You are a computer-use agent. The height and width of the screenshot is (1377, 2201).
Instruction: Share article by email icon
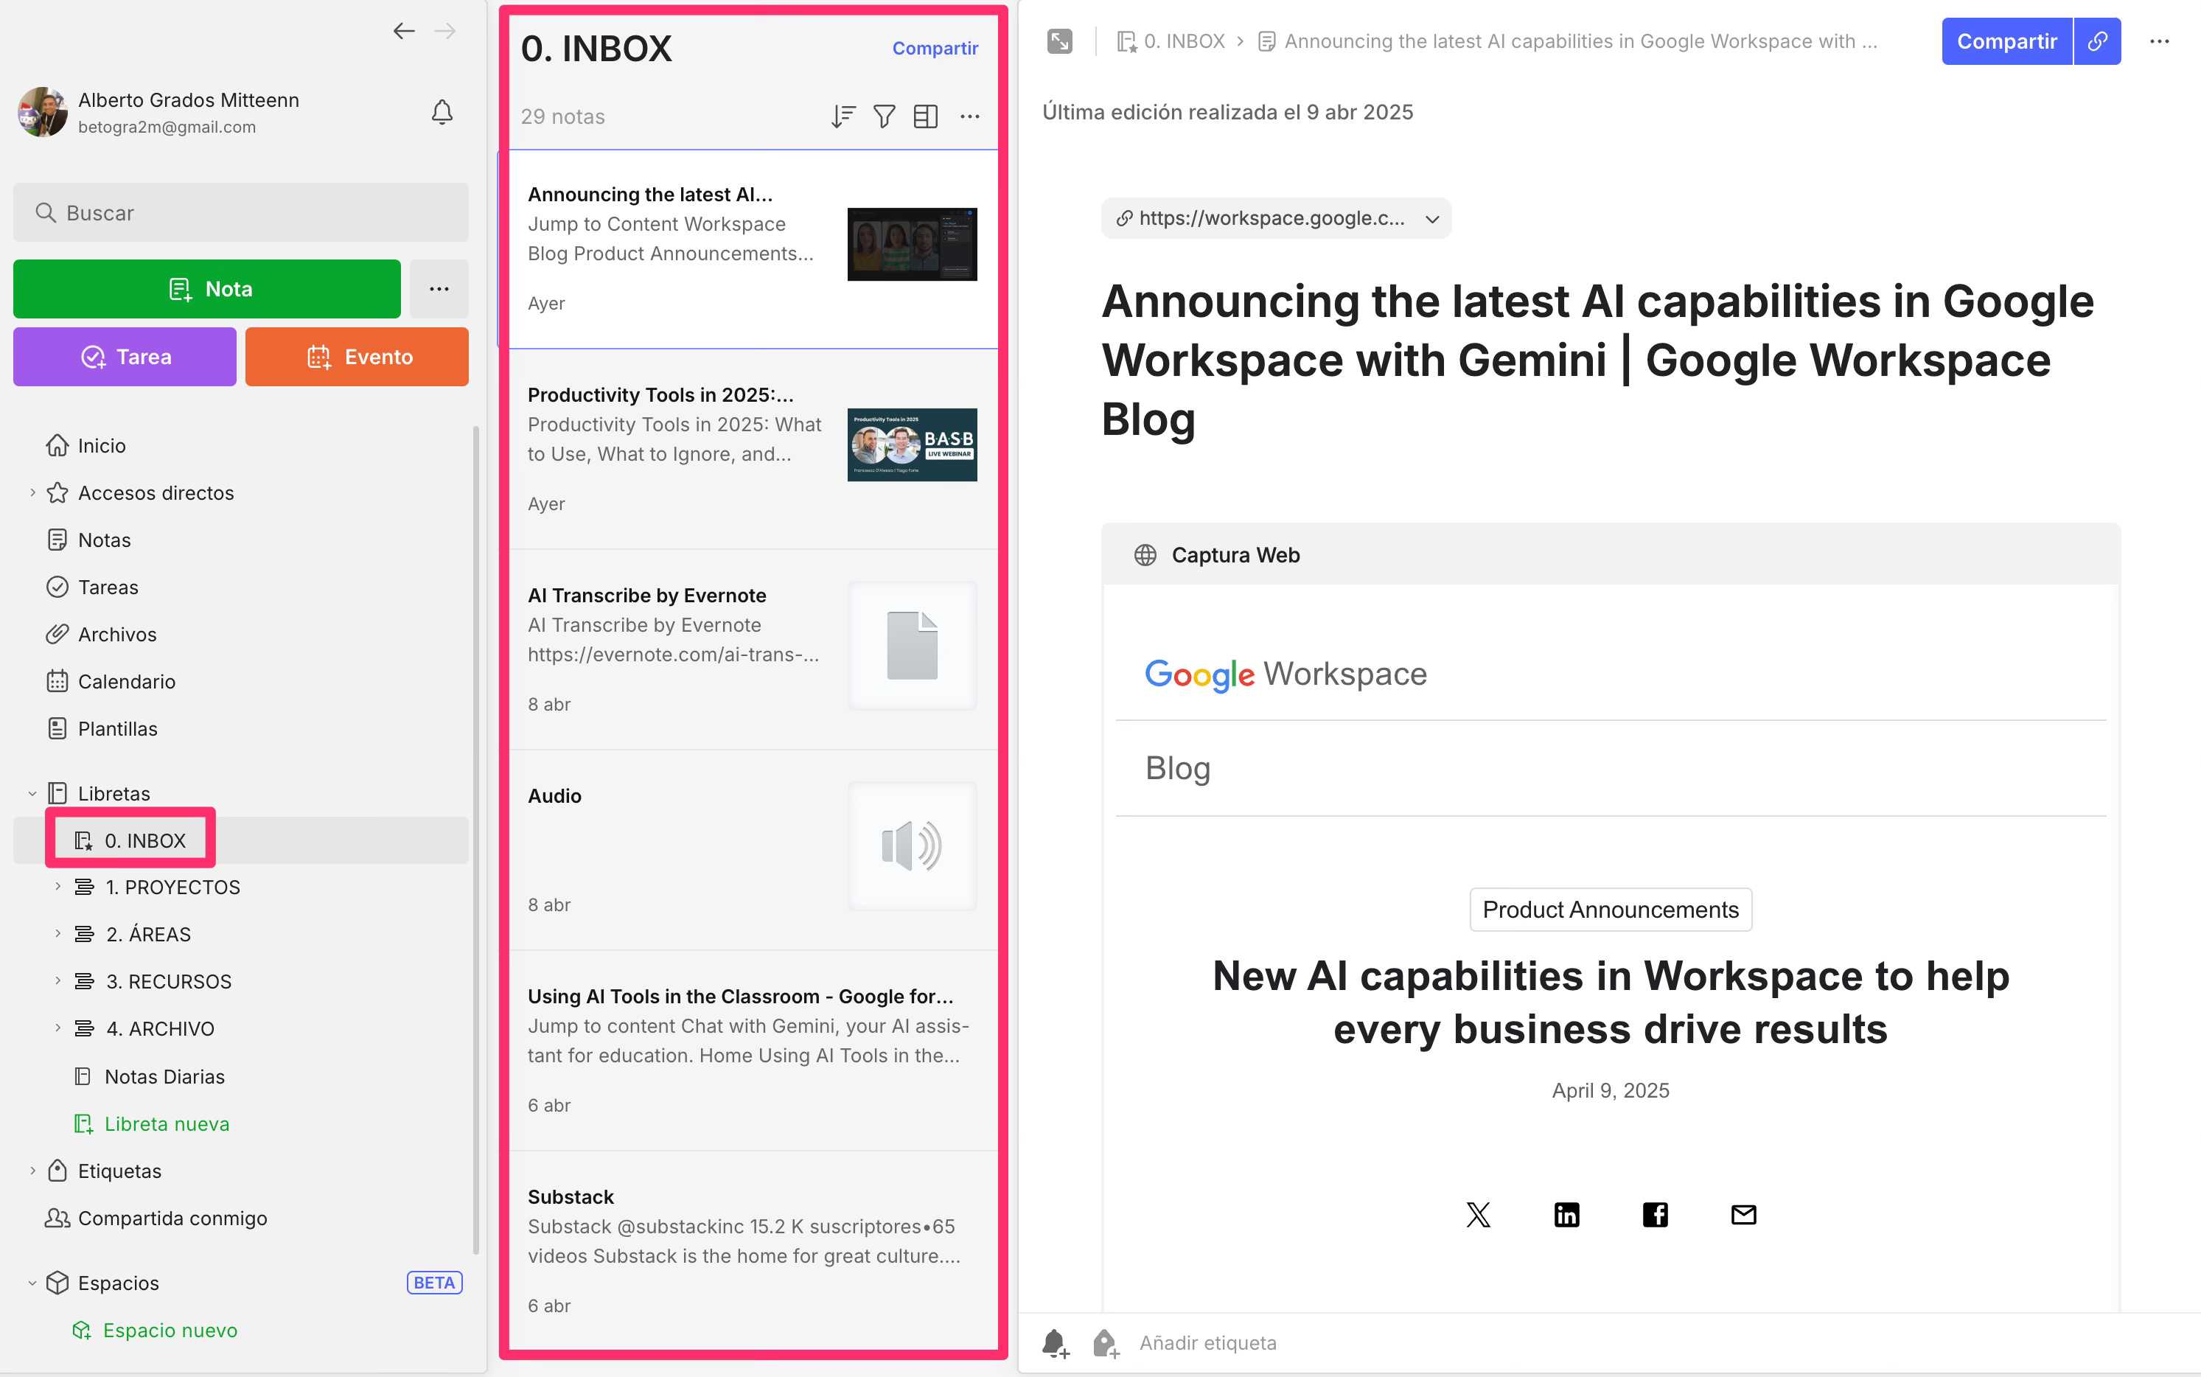pos(1743,1214)
